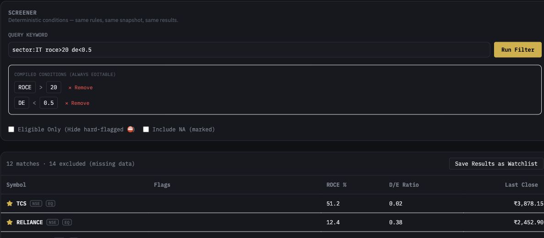
Task: Enable the Eligible Only checkbox
Action: (x=11, y=129)
